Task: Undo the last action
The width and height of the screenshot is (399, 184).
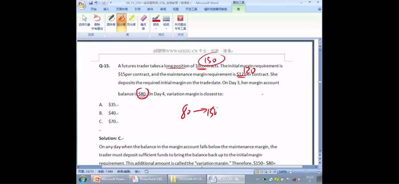Action: click(96, 3)
